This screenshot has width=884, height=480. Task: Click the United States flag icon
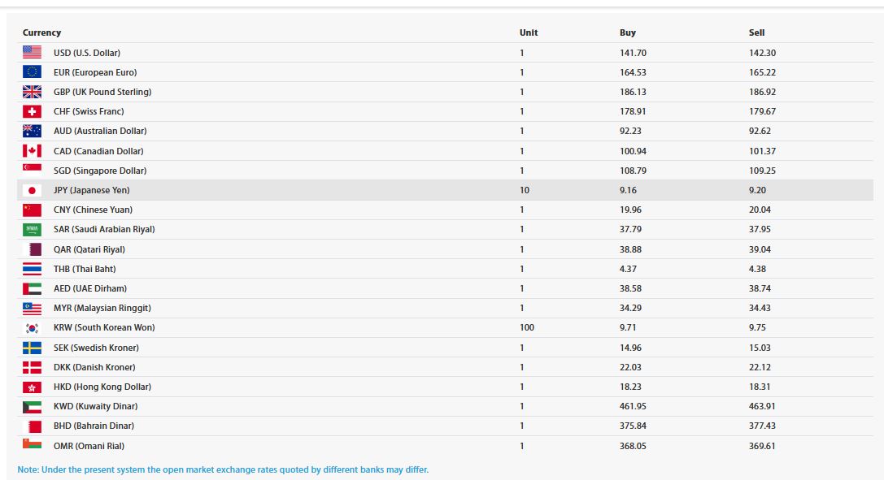click(32, 53)
